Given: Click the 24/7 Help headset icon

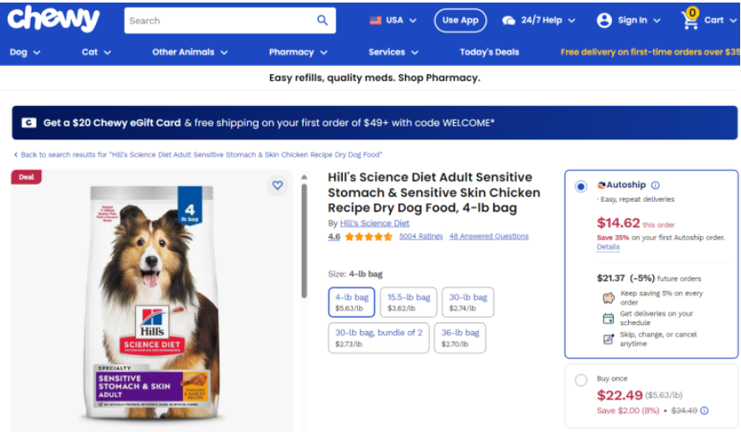Looking at the screenshot, I should coord(509,20).
